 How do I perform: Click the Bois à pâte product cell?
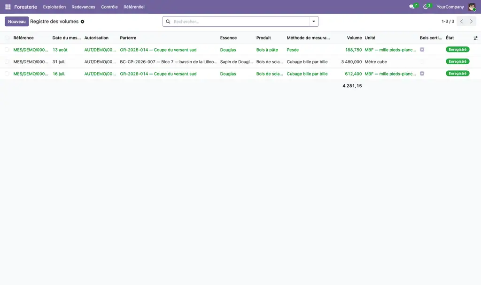[x=267, y=50]
